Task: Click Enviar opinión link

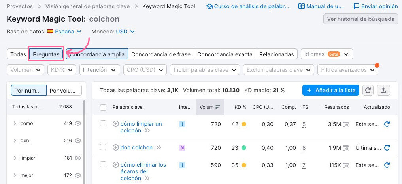Action: click(379, 6)
